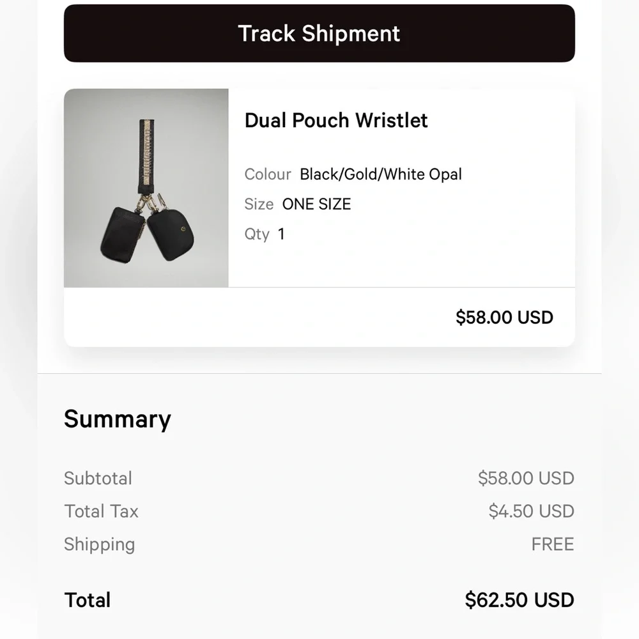Click the order item card
This screenshot has height=639, width=639.
click(x=319, y=217)
